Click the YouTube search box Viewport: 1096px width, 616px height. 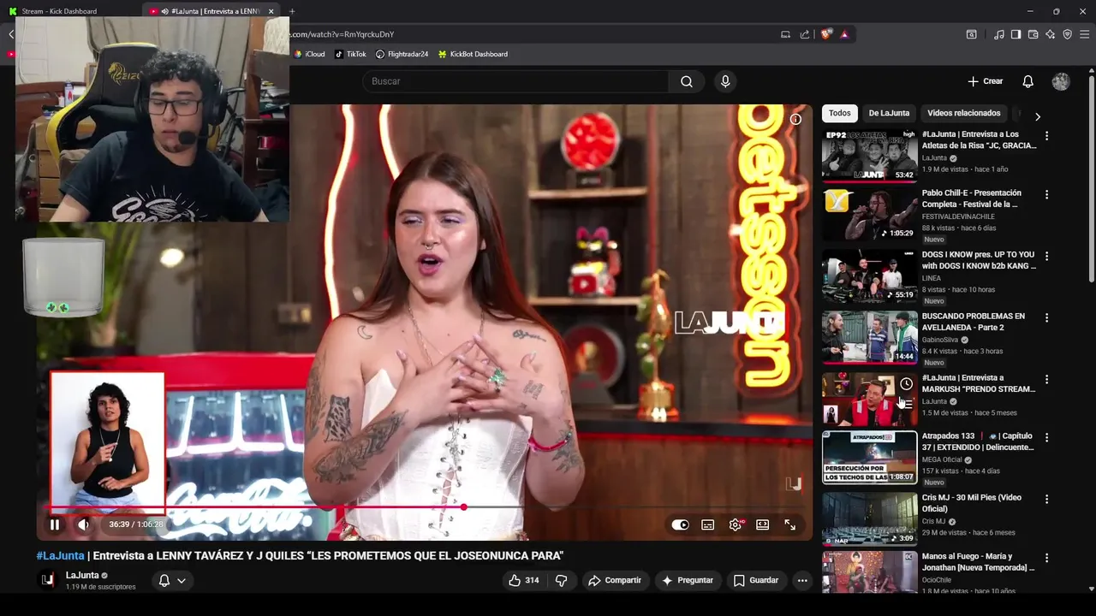pos(515,81)
